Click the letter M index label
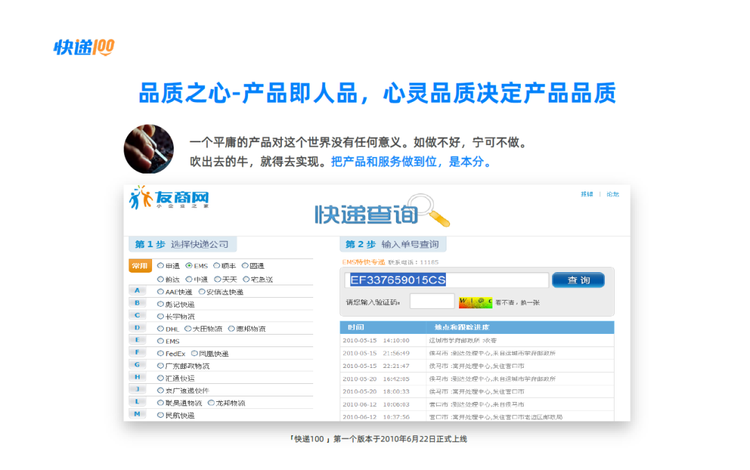The image size is (750, 470). point(137,414)
